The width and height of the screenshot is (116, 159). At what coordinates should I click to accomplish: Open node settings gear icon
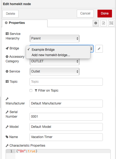[x=96, y=23]
